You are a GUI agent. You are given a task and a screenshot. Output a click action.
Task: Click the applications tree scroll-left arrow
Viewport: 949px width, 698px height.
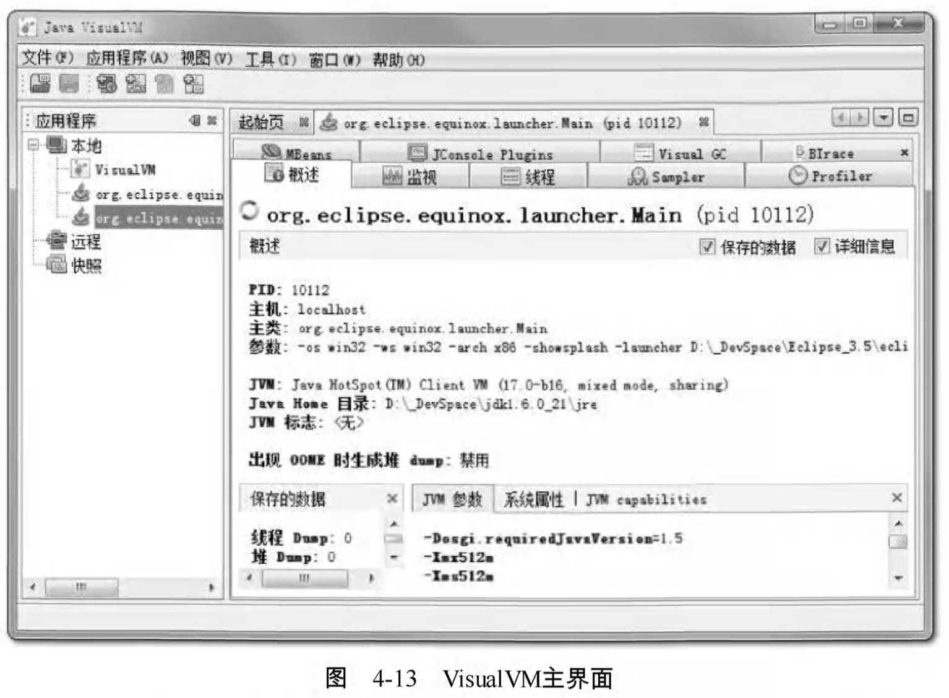(33, 587)
